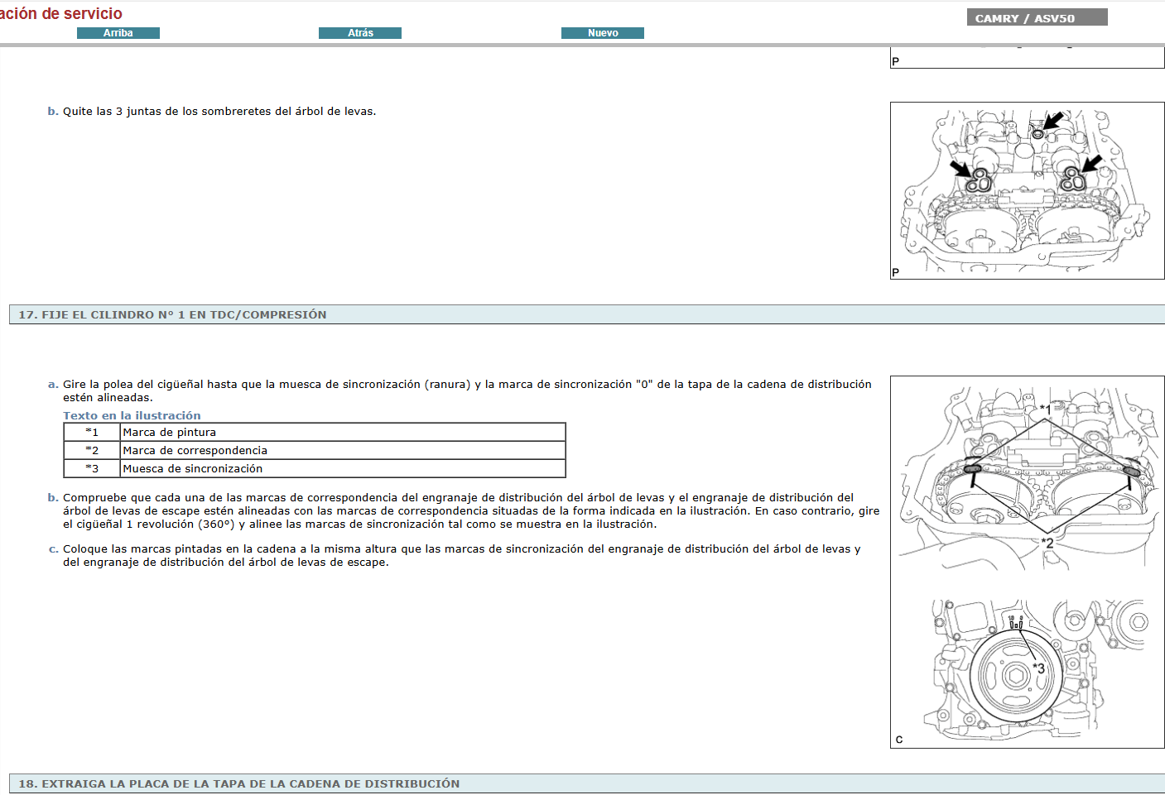Click the Arriba navigation button
The width and height of the screenshot is (1165, 795).
[118, 33]
